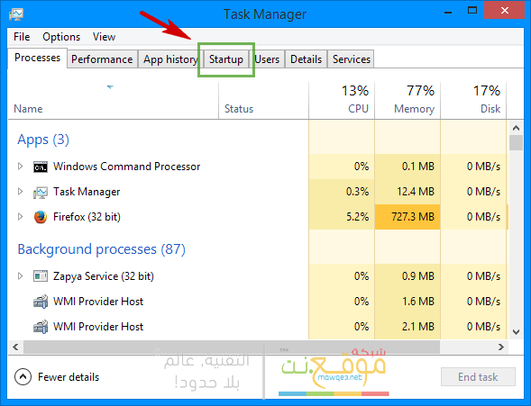Select the first WMI Provider Host name
The image size is (531, 406).
(x=98, y=302)
